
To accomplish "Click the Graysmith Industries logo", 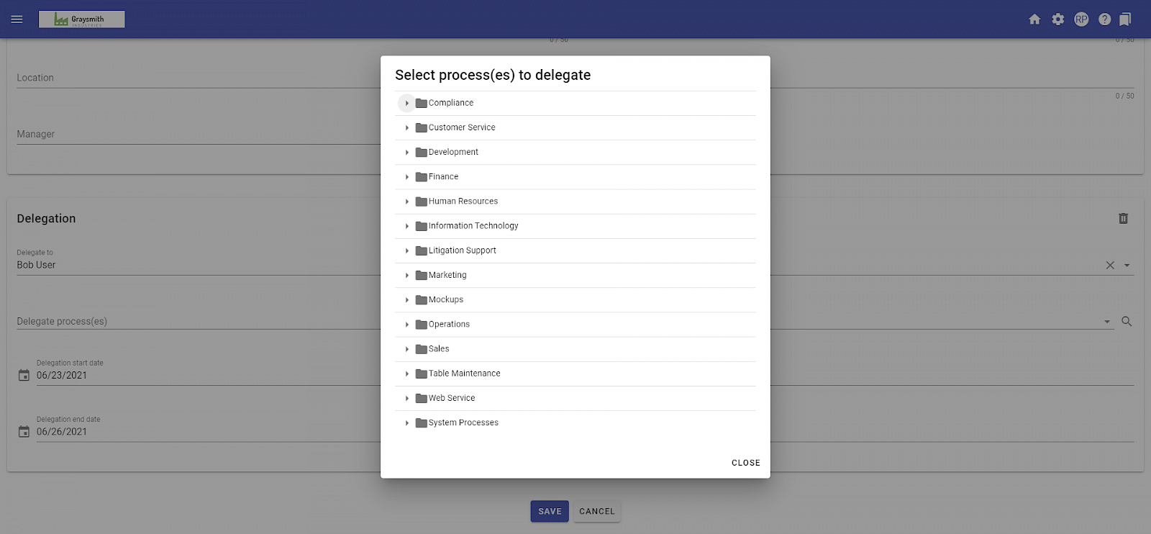I will (x=81, y=19).
